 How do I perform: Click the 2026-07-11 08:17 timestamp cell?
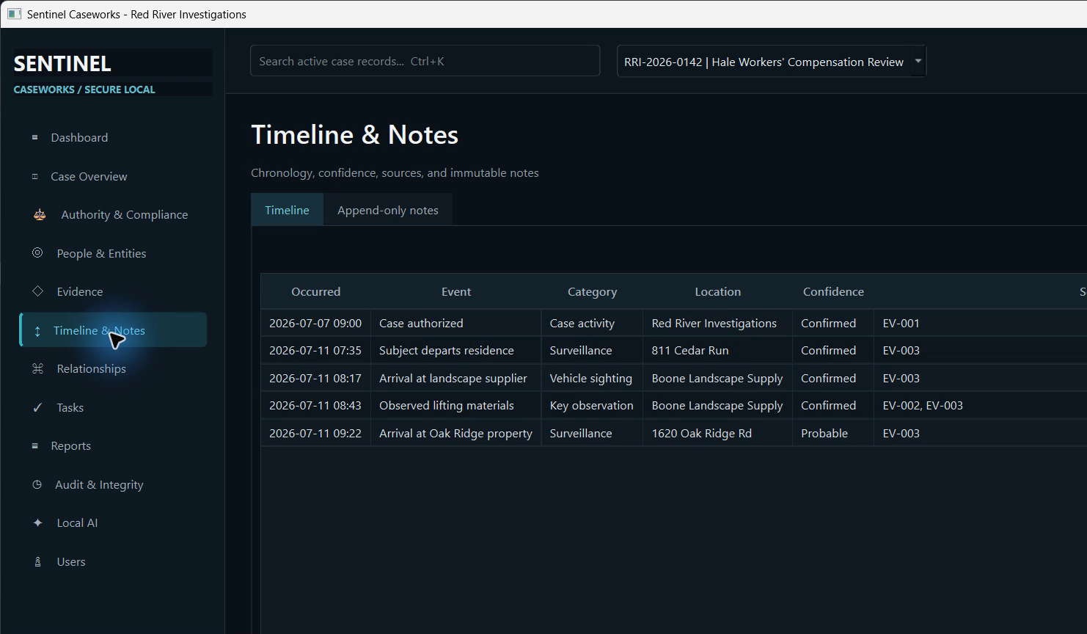315,378
